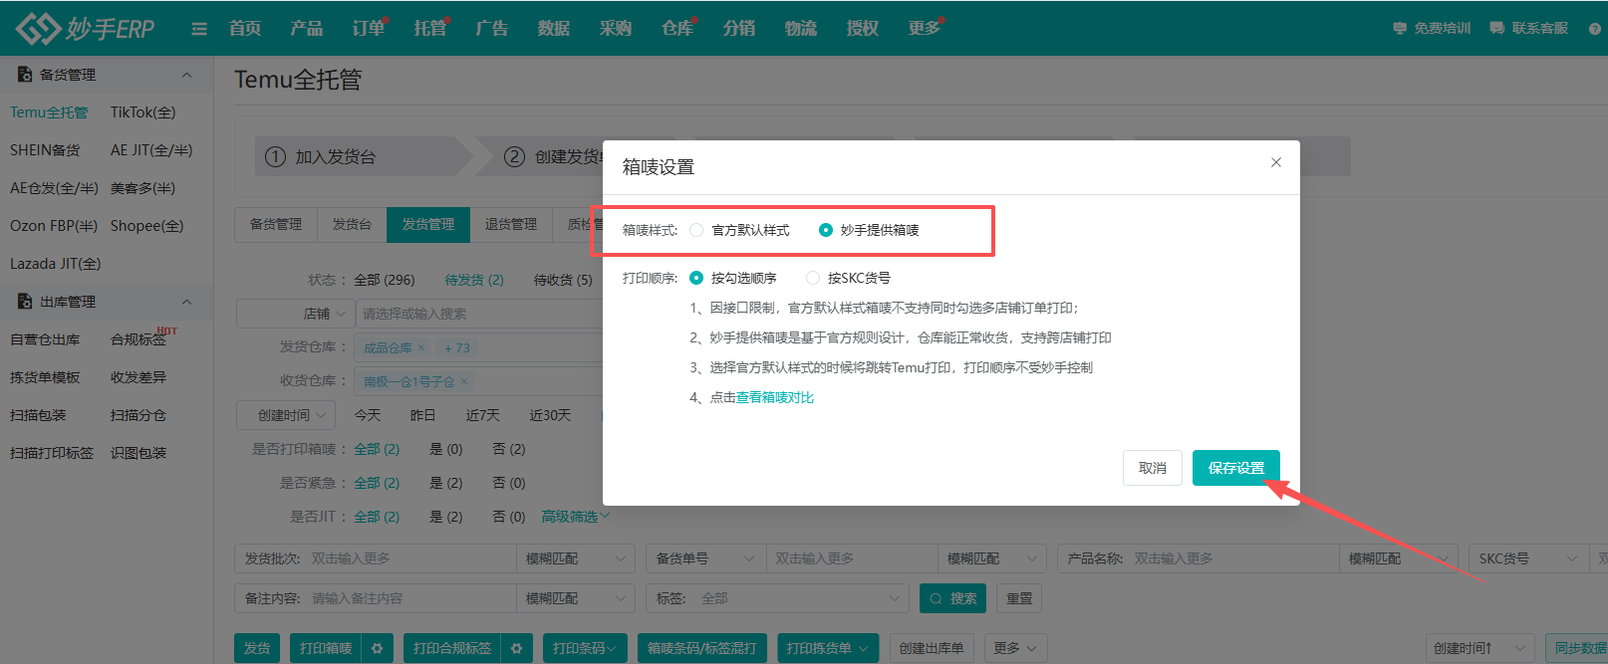Open the 创建时间 filter dropdown
This screenshot has height=664, width=1608.
286,415
